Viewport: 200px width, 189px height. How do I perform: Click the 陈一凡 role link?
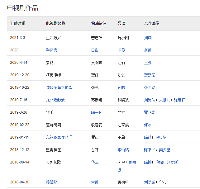click(x=97, y=112)
